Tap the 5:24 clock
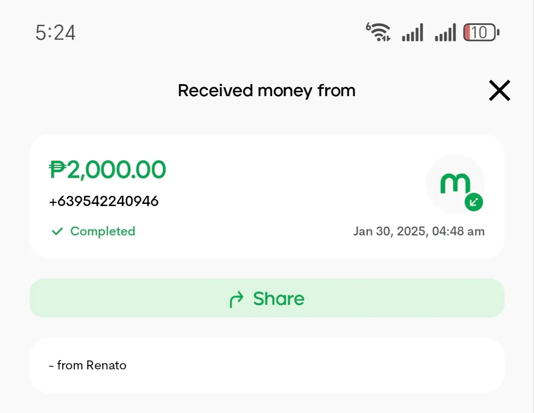This screenshot has width=534, height=413. (x=56, y=33)
